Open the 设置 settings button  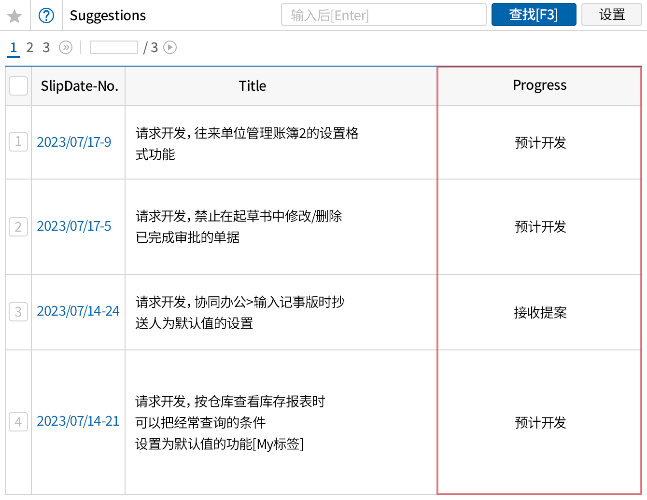[612, 14]
